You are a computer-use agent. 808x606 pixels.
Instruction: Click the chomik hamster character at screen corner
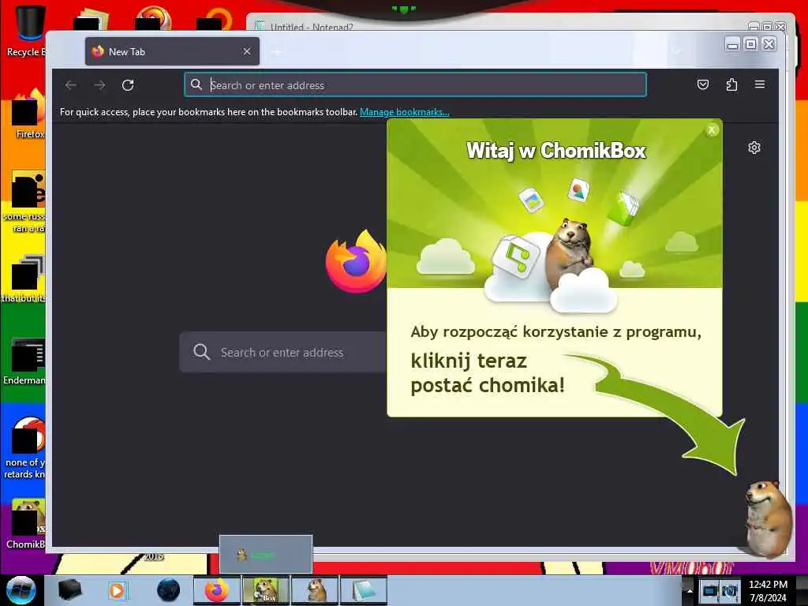tap(768, 518)
